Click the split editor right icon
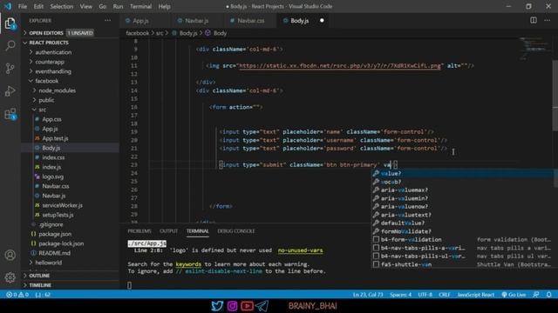This screenshot has width=558, height=313. click(x=534, y=21)
